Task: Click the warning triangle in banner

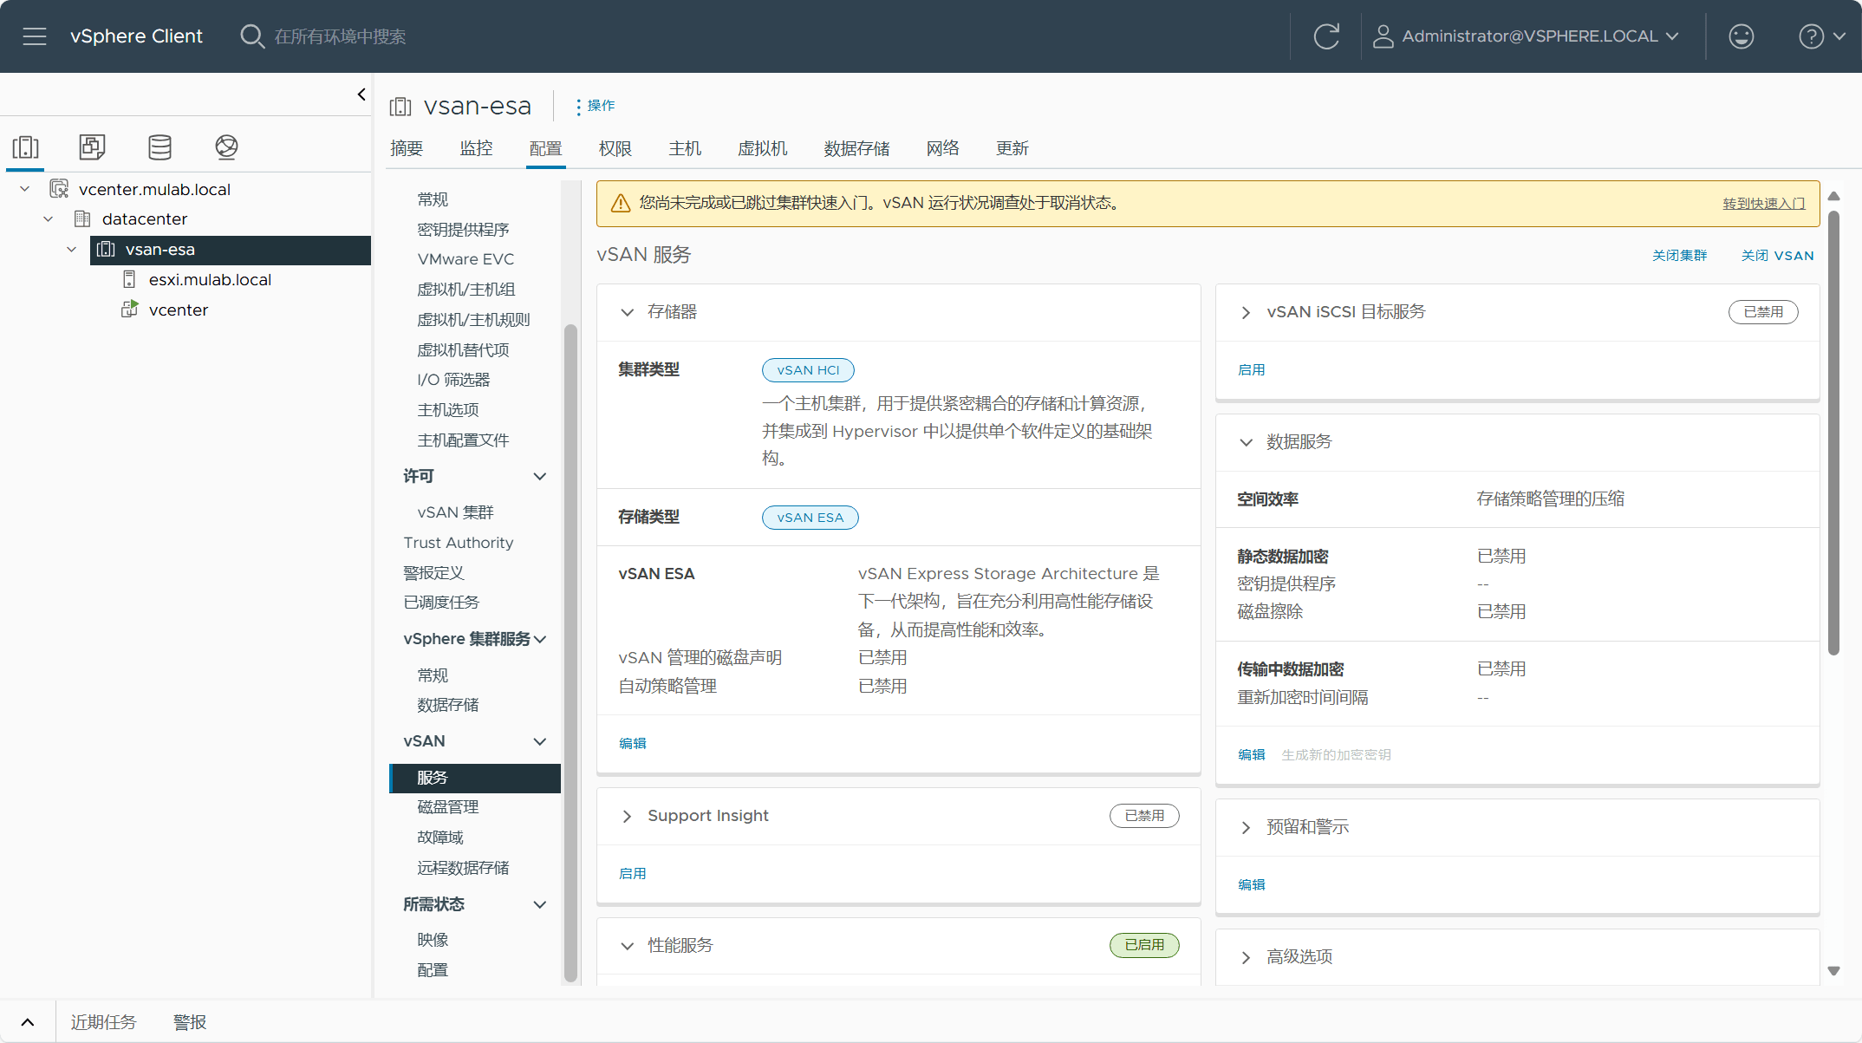Action: pyautogui.click(x=621, y=203)
